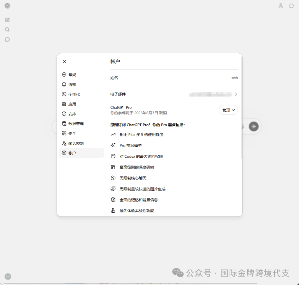299x285 pixels.
Task: Open the 个性化 personalization tab
Action: [81, 94]
